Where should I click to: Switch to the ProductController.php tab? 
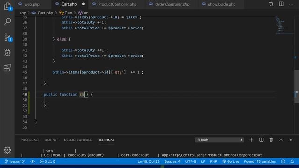click(117, 4)
